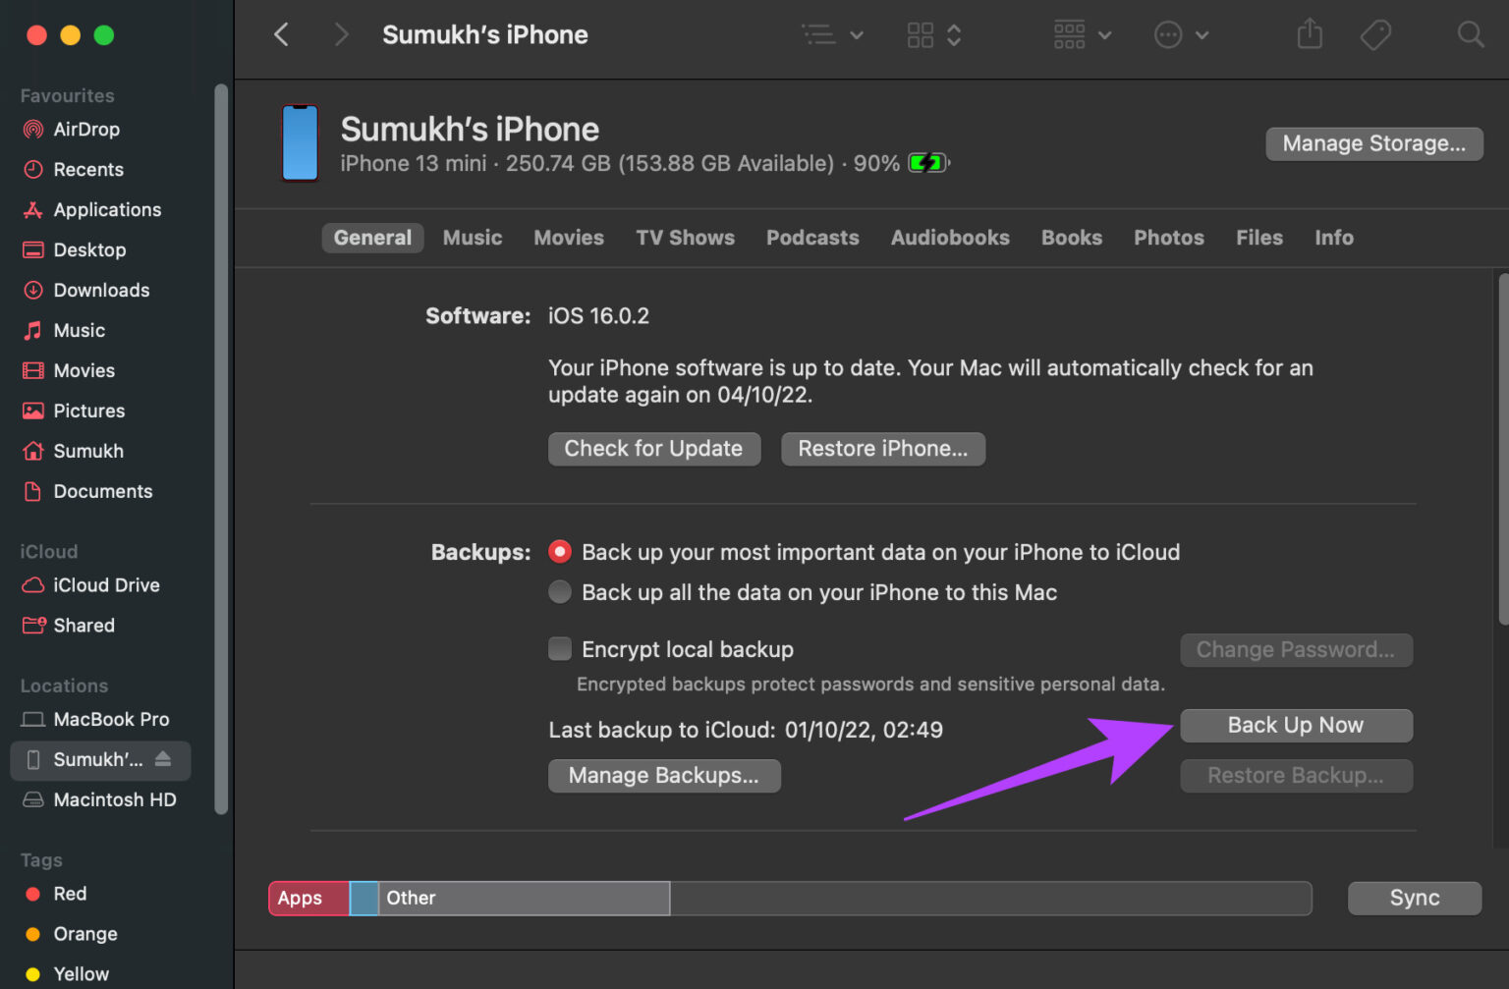Screen dimensions: 1509x989
Task: Open Manage Storage
Action: 1373,143
